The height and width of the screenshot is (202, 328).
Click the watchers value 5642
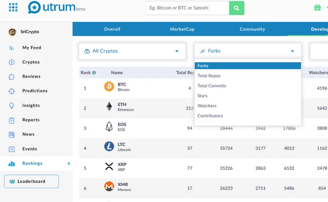(322, 108)
